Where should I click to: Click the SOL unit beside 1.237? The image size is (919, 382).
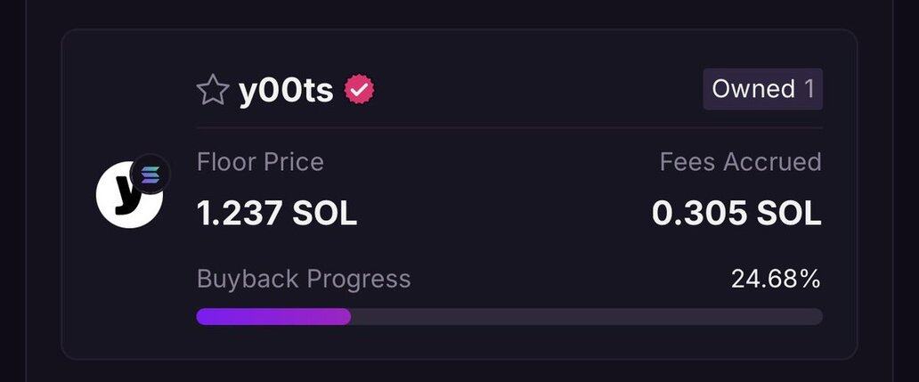327,214
